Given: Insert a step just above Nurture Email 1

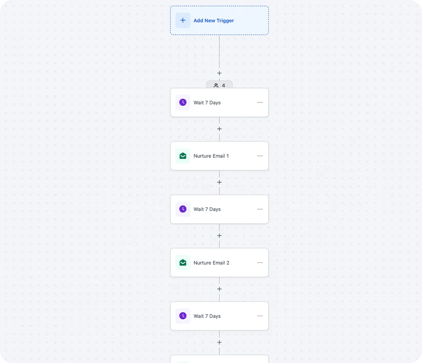Looking at the screenshot, I should 219,129.
